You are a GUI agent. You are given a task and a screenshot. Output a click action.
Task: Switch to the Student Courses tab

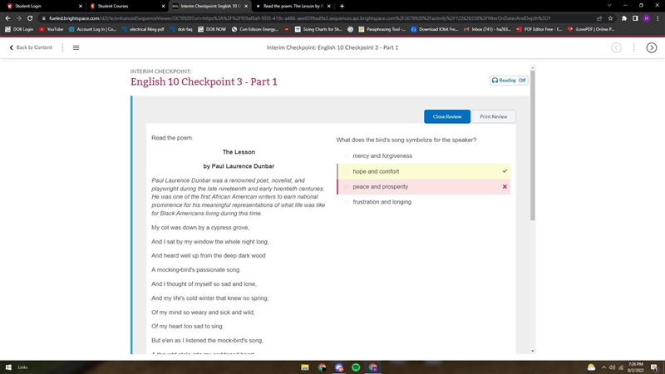coord(126,6)
